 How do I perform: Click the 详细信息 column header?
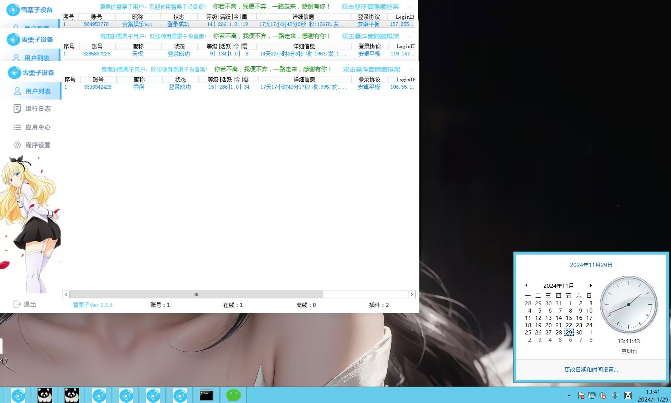[x=304, y=80]
